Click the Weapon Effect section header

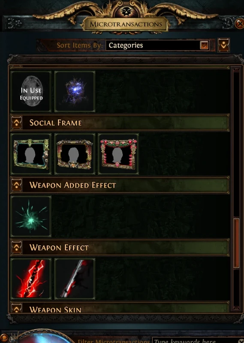point(120,248)
